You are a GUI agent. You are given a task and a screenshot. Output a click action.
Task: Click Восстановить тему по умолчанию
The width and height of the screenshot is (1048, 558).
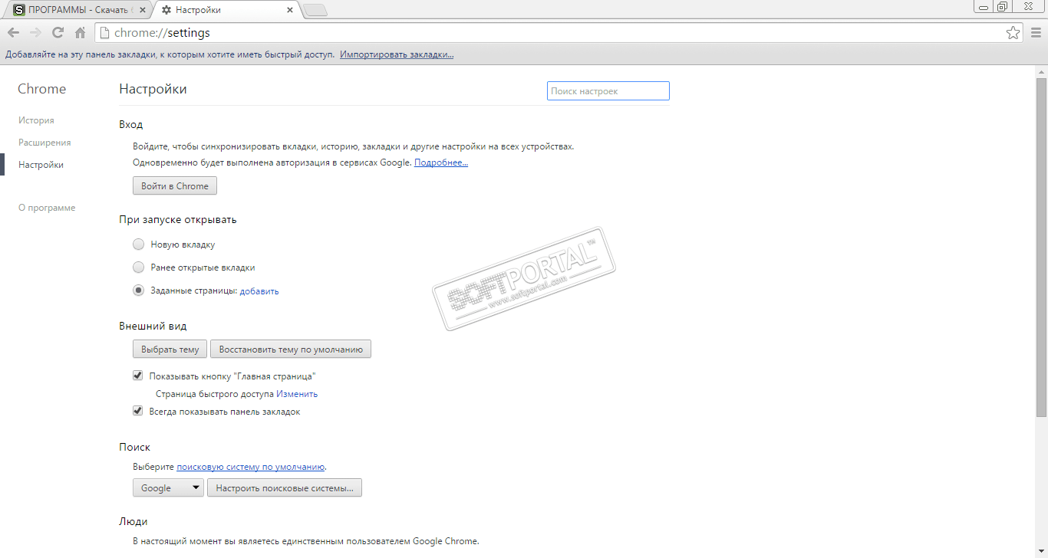[x=291, y=349]
